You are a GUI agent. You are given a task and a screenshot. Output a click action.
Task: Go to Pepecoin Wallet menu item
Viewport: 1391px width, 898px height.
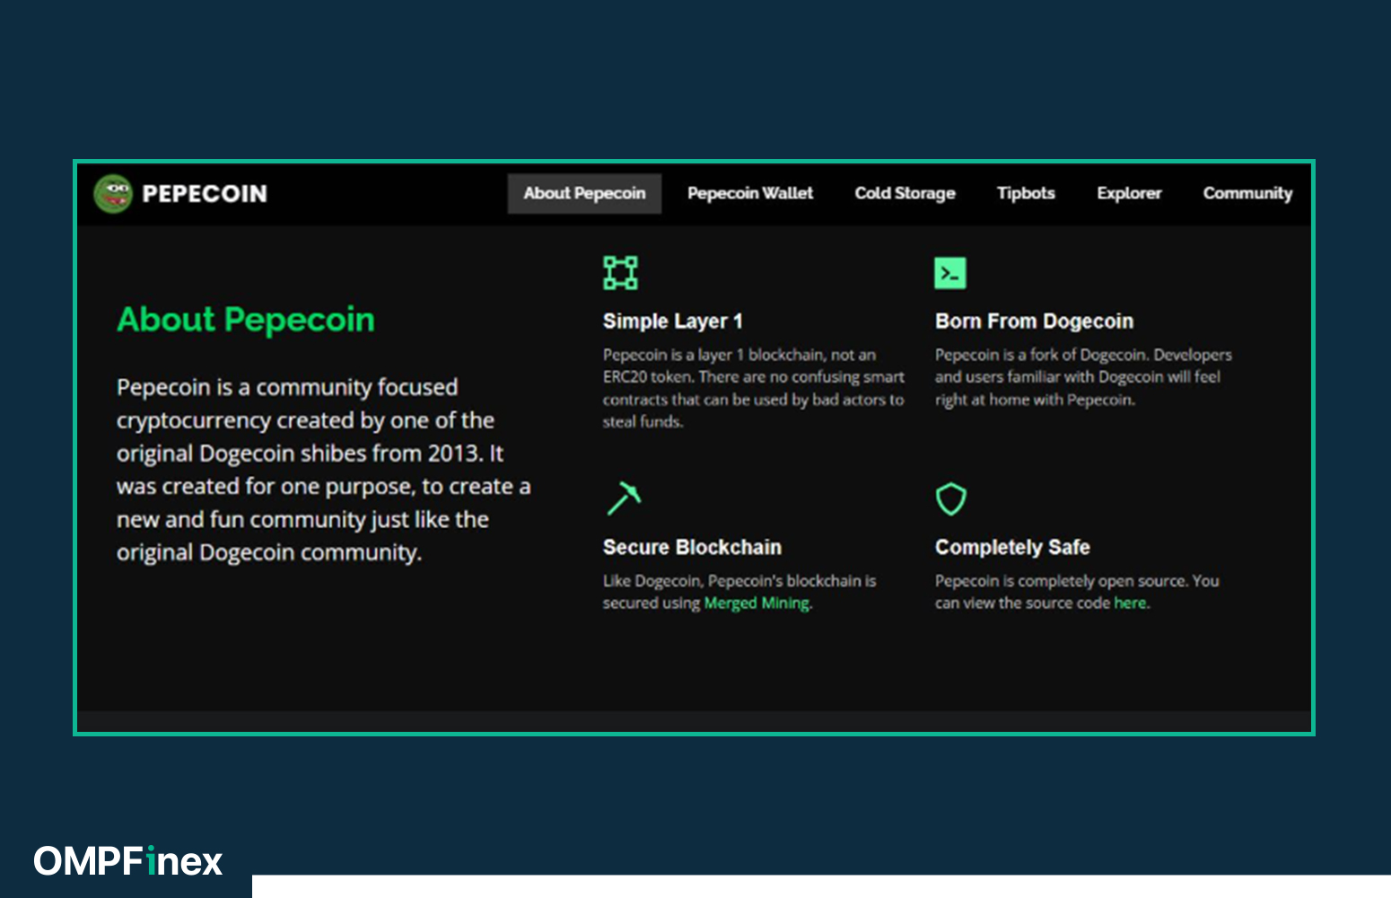[750, 193]
